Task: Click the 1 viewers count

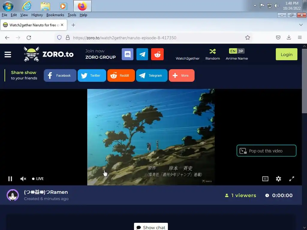Action: 240,195
